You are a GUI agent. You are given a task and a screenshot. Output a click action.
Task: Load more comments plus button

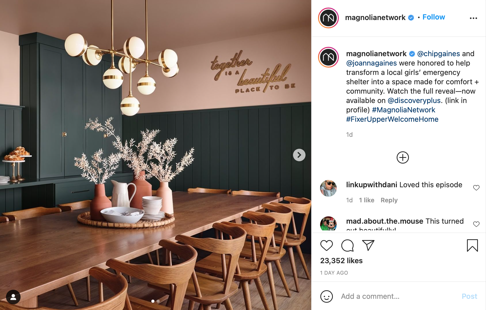[403, 157]
